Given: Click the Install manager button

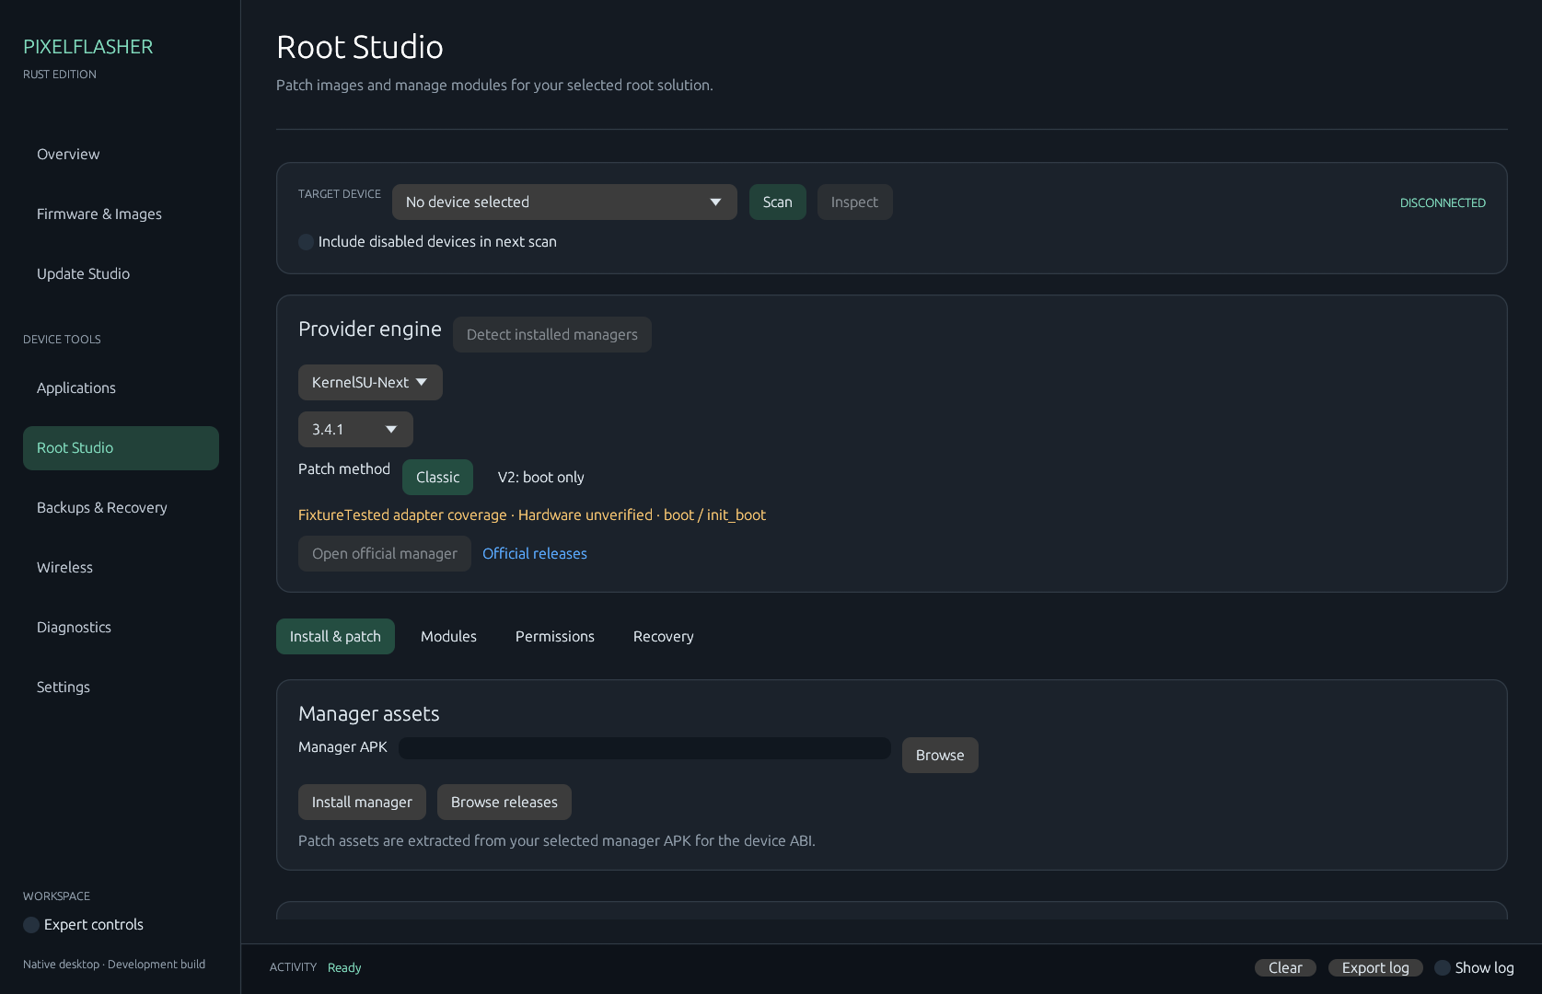Looking at the screenshot, I should click(x=362, y=803).
